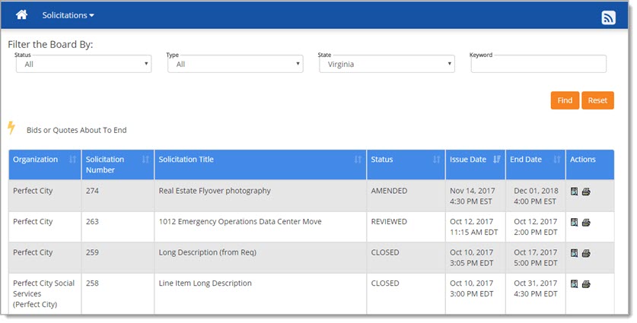
Task: Click CLOSED status for solicitation 258
Action: click(x=385, y=283)
